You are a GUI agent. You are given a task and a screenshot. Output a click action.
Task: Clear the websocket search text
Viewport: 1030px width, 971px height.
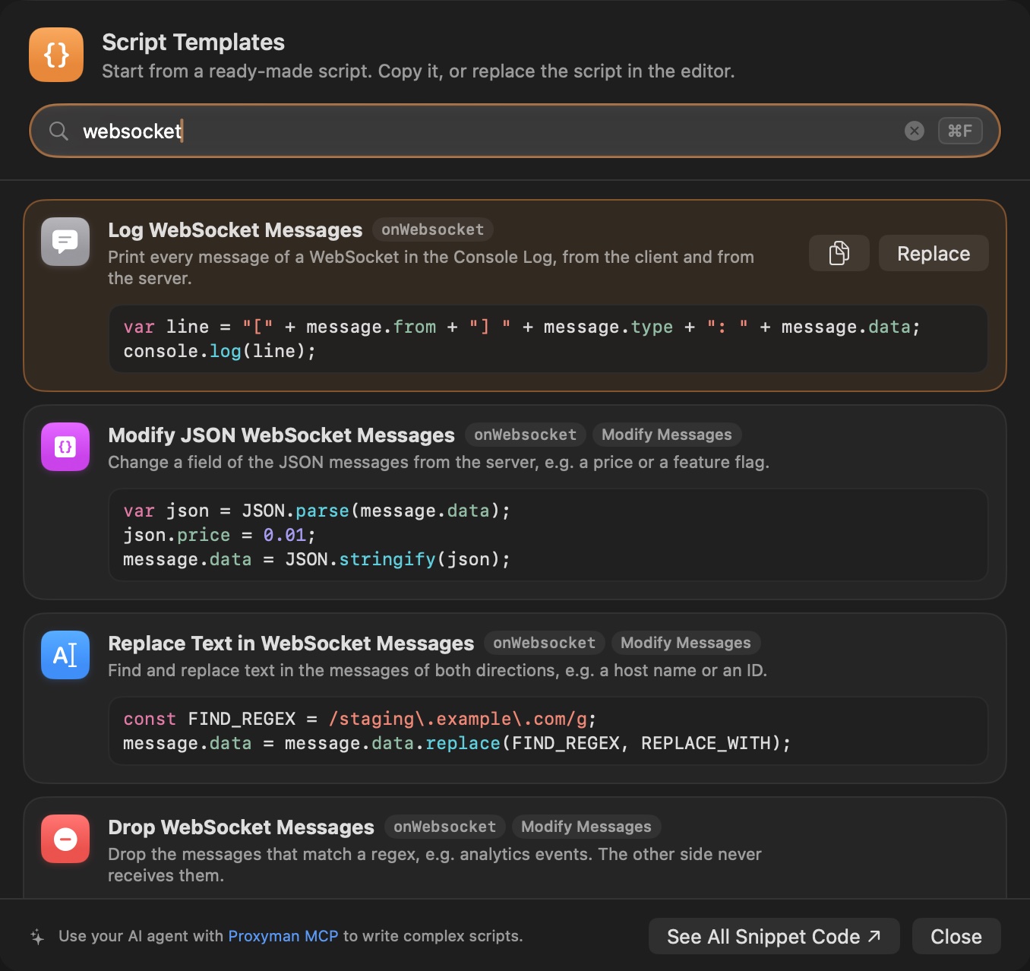[x=915, y=131]
